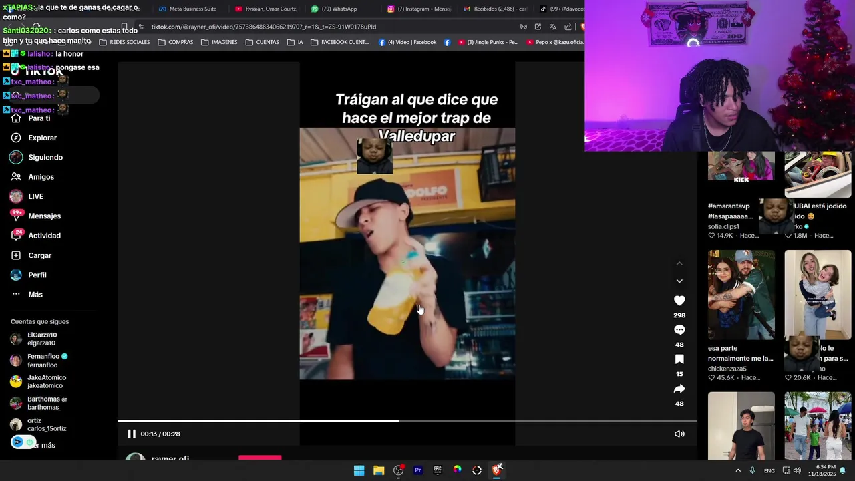Show hidden system tray icons
The width and height of the screenshot is (855, 481).
point(738,470)
